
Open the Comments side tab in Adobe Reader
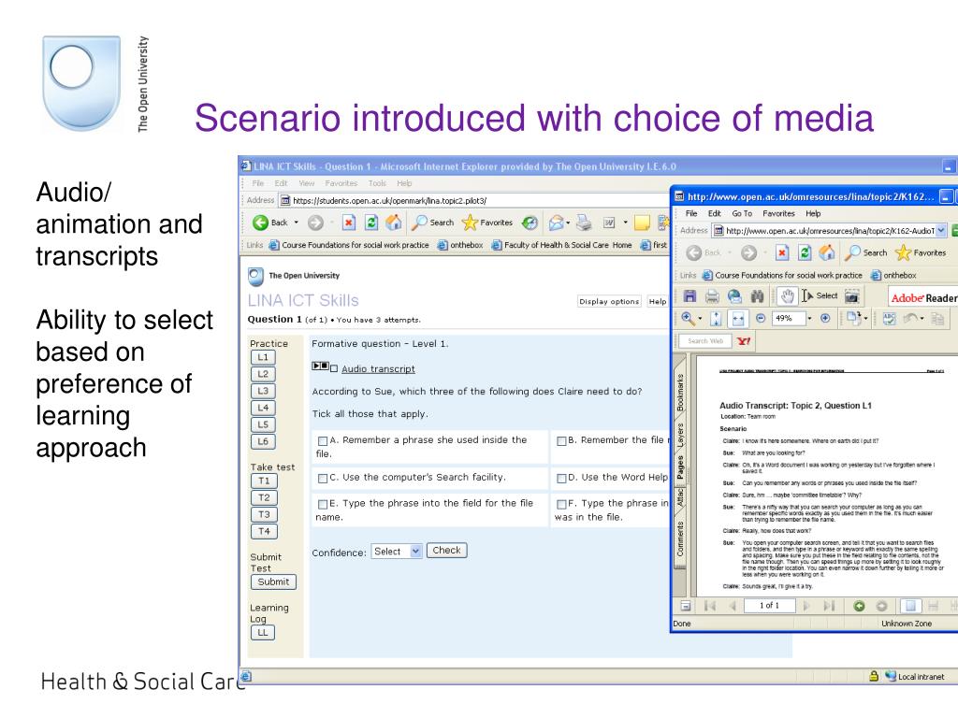680,539
